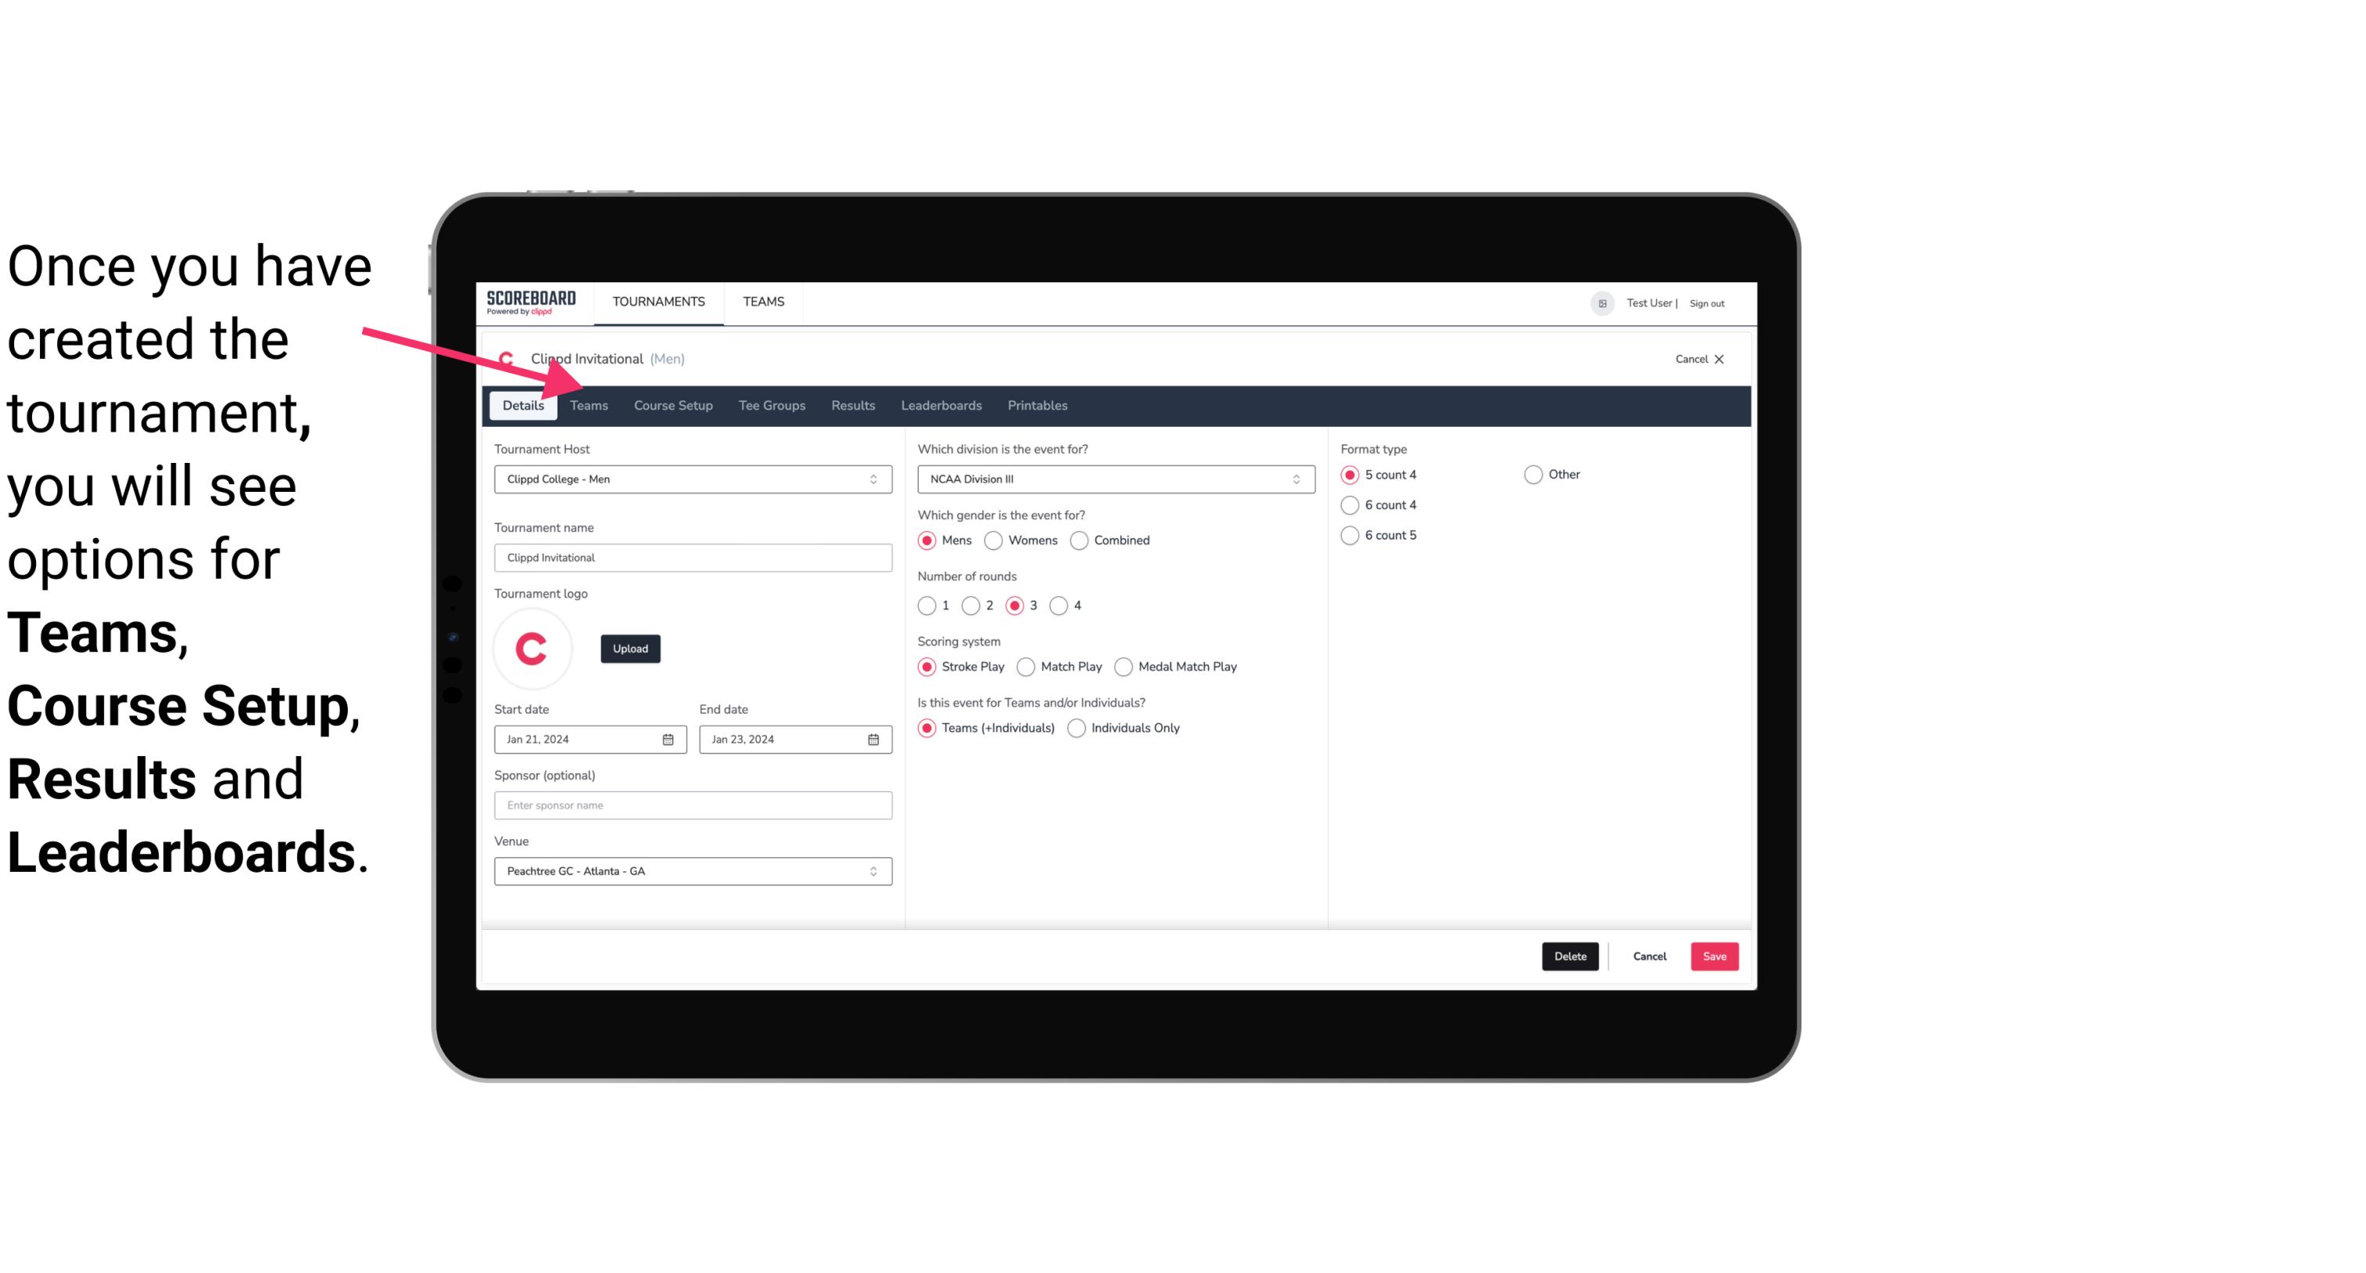Screen dimensions: 2366x1273
Task: Click the red tournament logo C icon
Action: pyautogui.click(x=531, y=647)
